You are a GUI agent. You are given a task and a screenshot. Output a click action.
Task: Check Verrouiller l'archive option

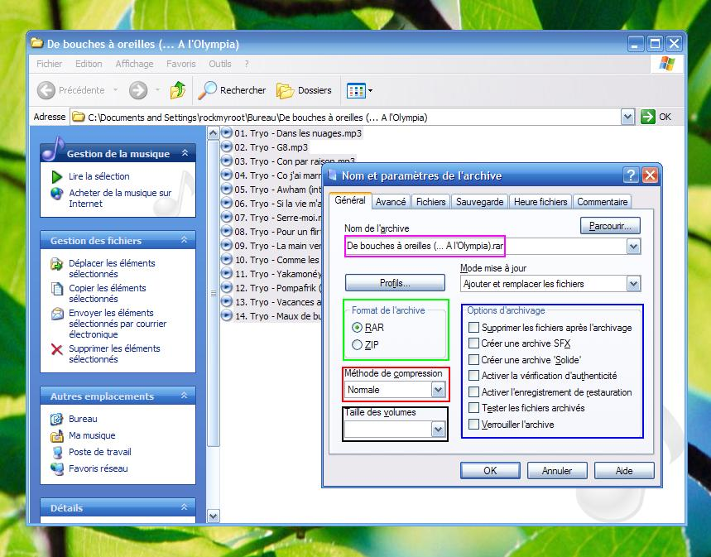coord(473,425)
